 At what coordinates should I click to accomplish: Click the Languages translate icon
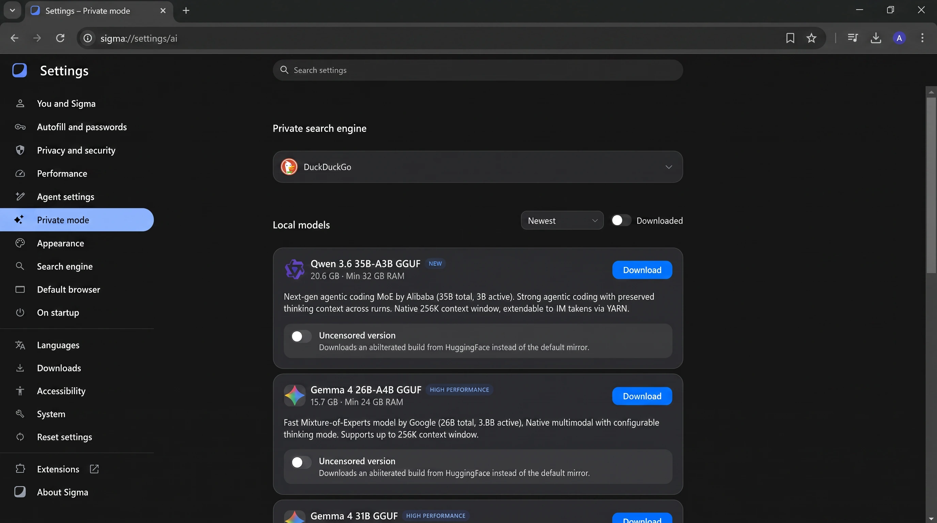20,345
